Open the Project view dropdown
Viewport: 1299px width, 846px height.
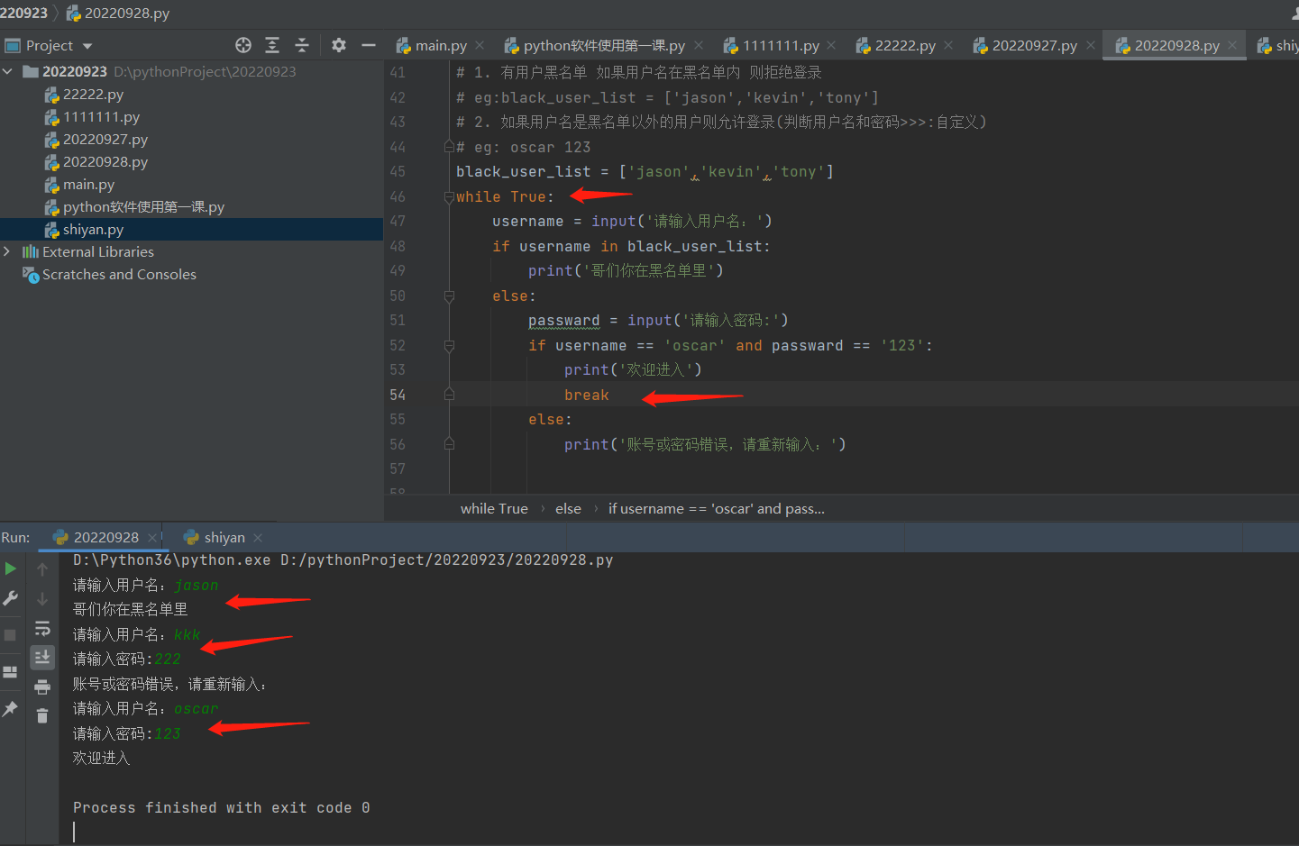click(87, 46)
